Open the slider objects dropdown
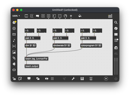The height and width of the screenshot is (96, 130). click(x=60, y=16)
